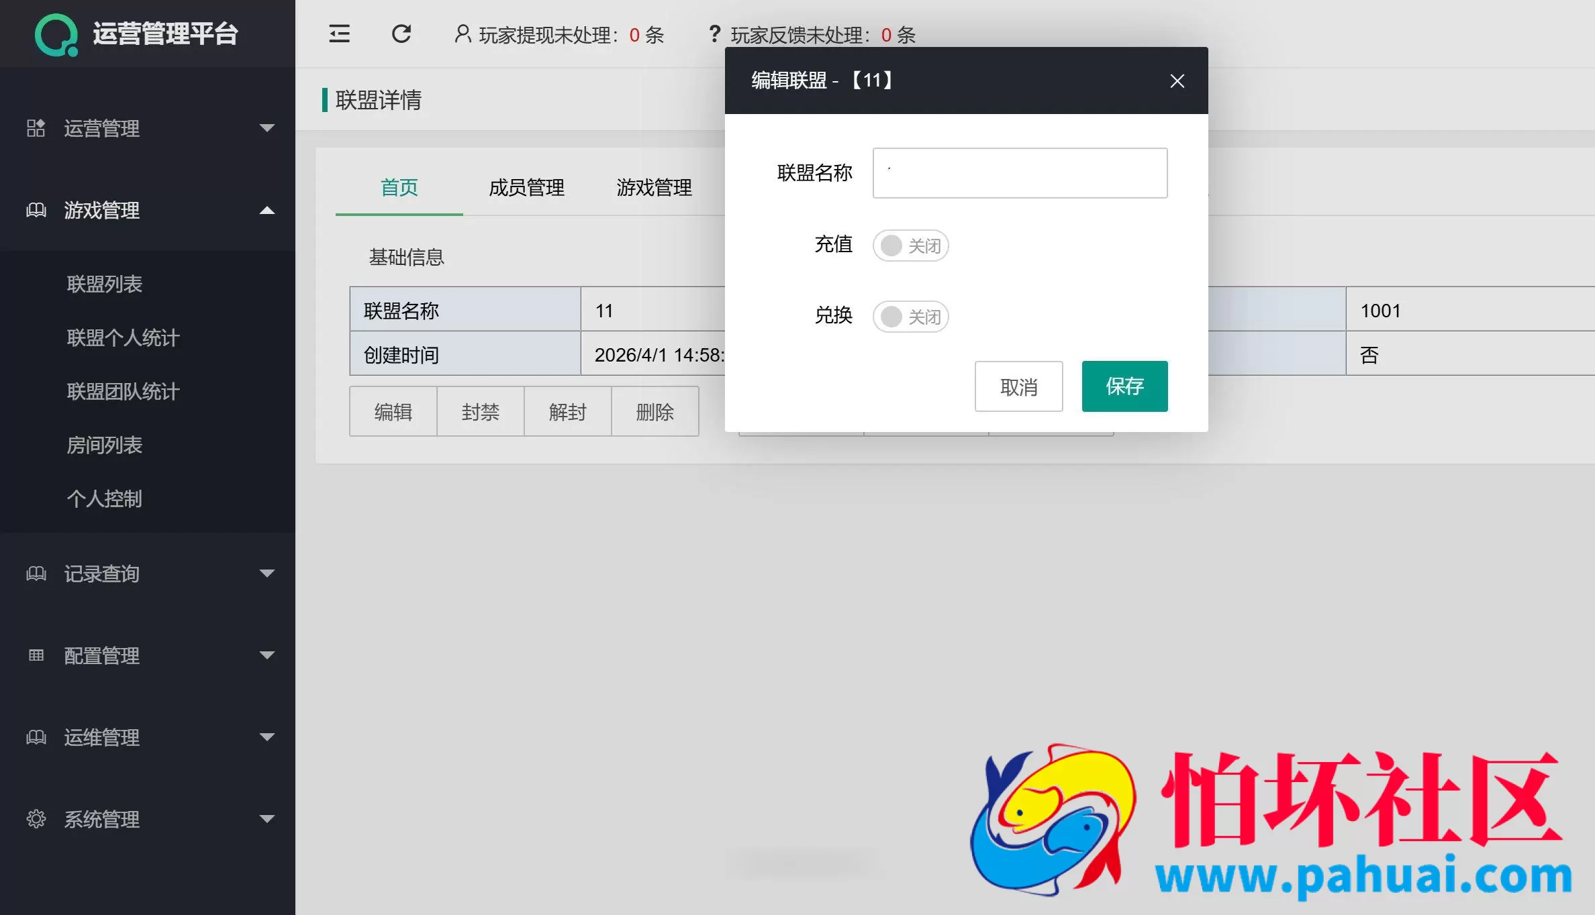Click the 记录查询 book icon

point(36,573)
